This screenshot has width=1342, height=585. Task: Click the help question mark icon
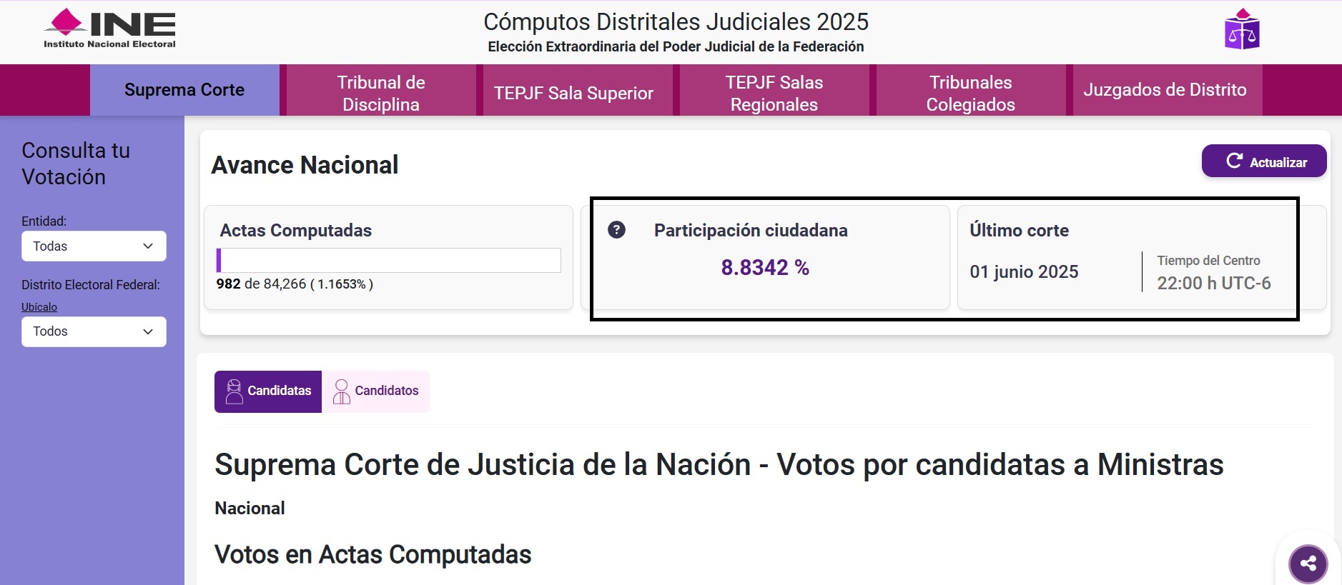click(616, 230)
